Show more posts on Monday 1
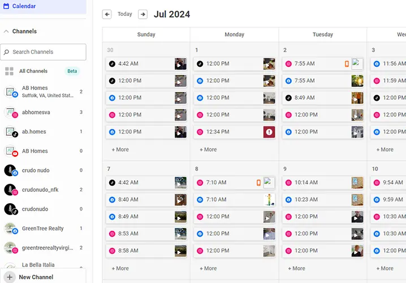Screen dimensions: 406x283 208,149
